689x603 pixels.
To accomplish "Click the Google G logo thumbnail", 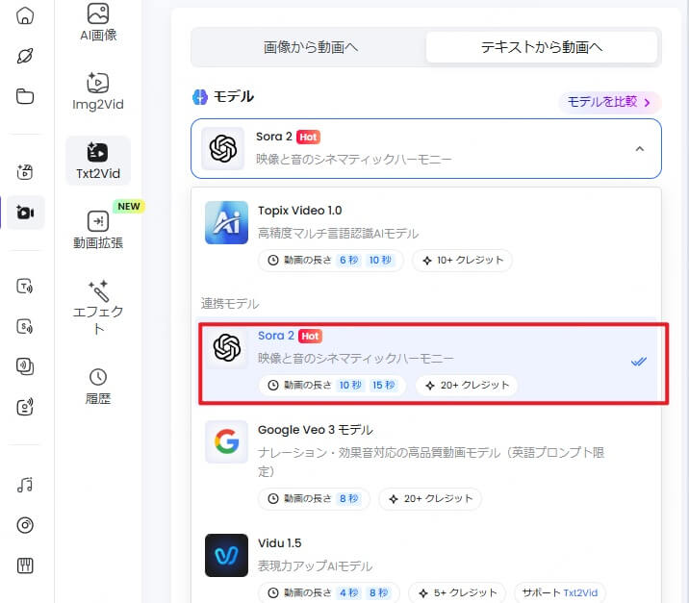I will pos(226,441).
